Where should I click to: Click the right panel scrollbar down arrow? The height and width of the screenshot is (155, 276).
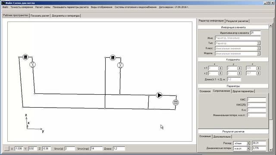pos(270,150)
